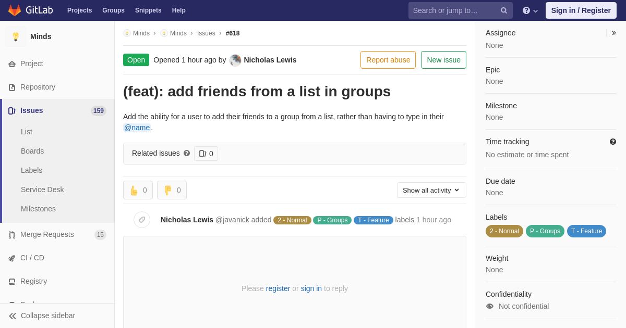Click the GitLab fox logo
Image resolution: width=626 pixels, height=328 pixels.
point(15,10)
